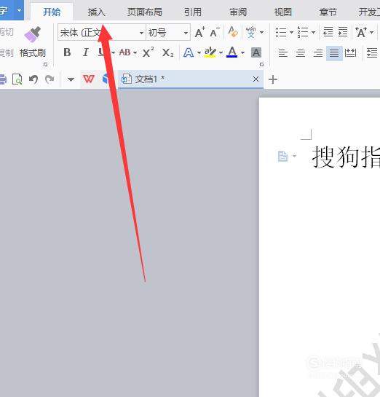Click the Format Painter brush icon

(x=33, y=34)
